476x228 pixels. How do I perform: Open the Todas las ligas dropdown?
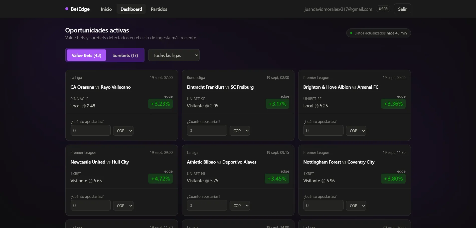coord(174,55)
